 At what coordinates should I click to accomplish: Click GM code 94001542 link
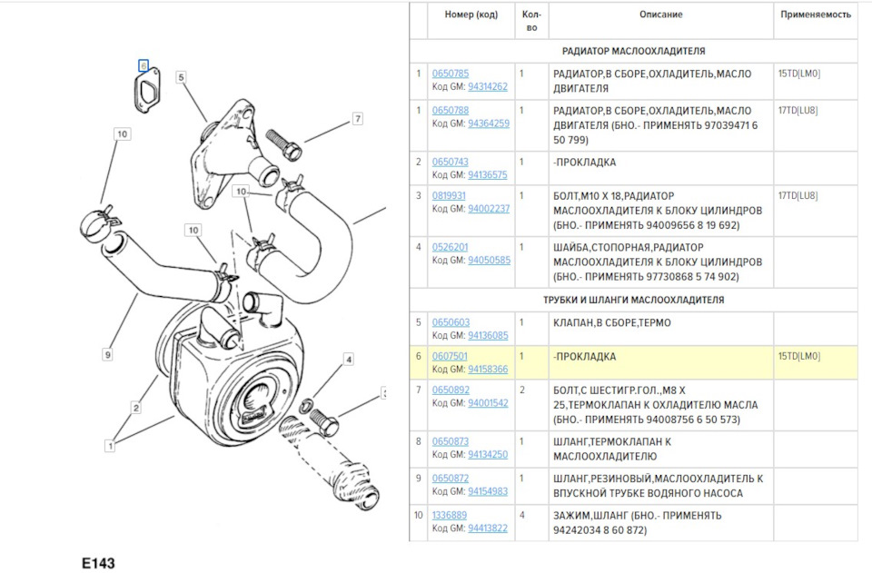[489, 403]
